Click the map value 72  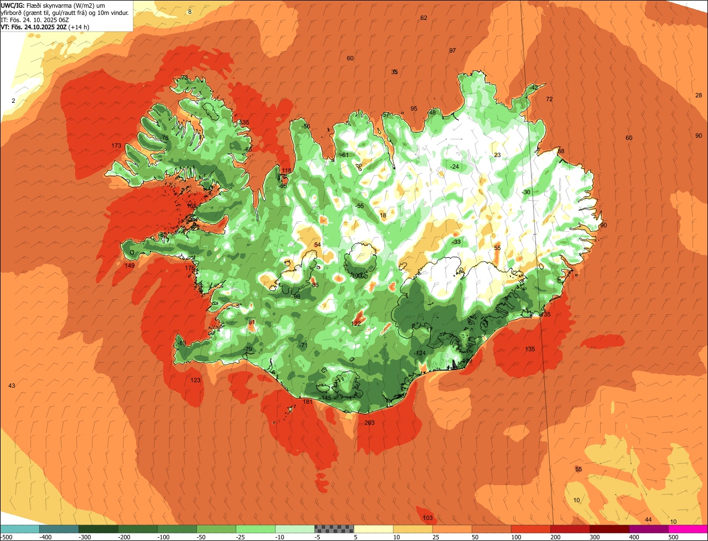point(549,100)
